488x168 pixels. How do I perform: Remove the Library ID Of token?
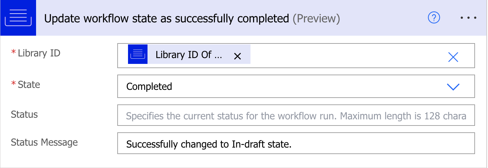click(x=238, y=56)
